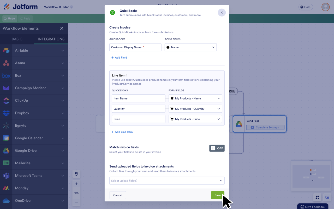Click the Google Drive icon on Send Files node
Viewport: 334px width, 209px height.
pyautogui.click(x=239, y=124)
